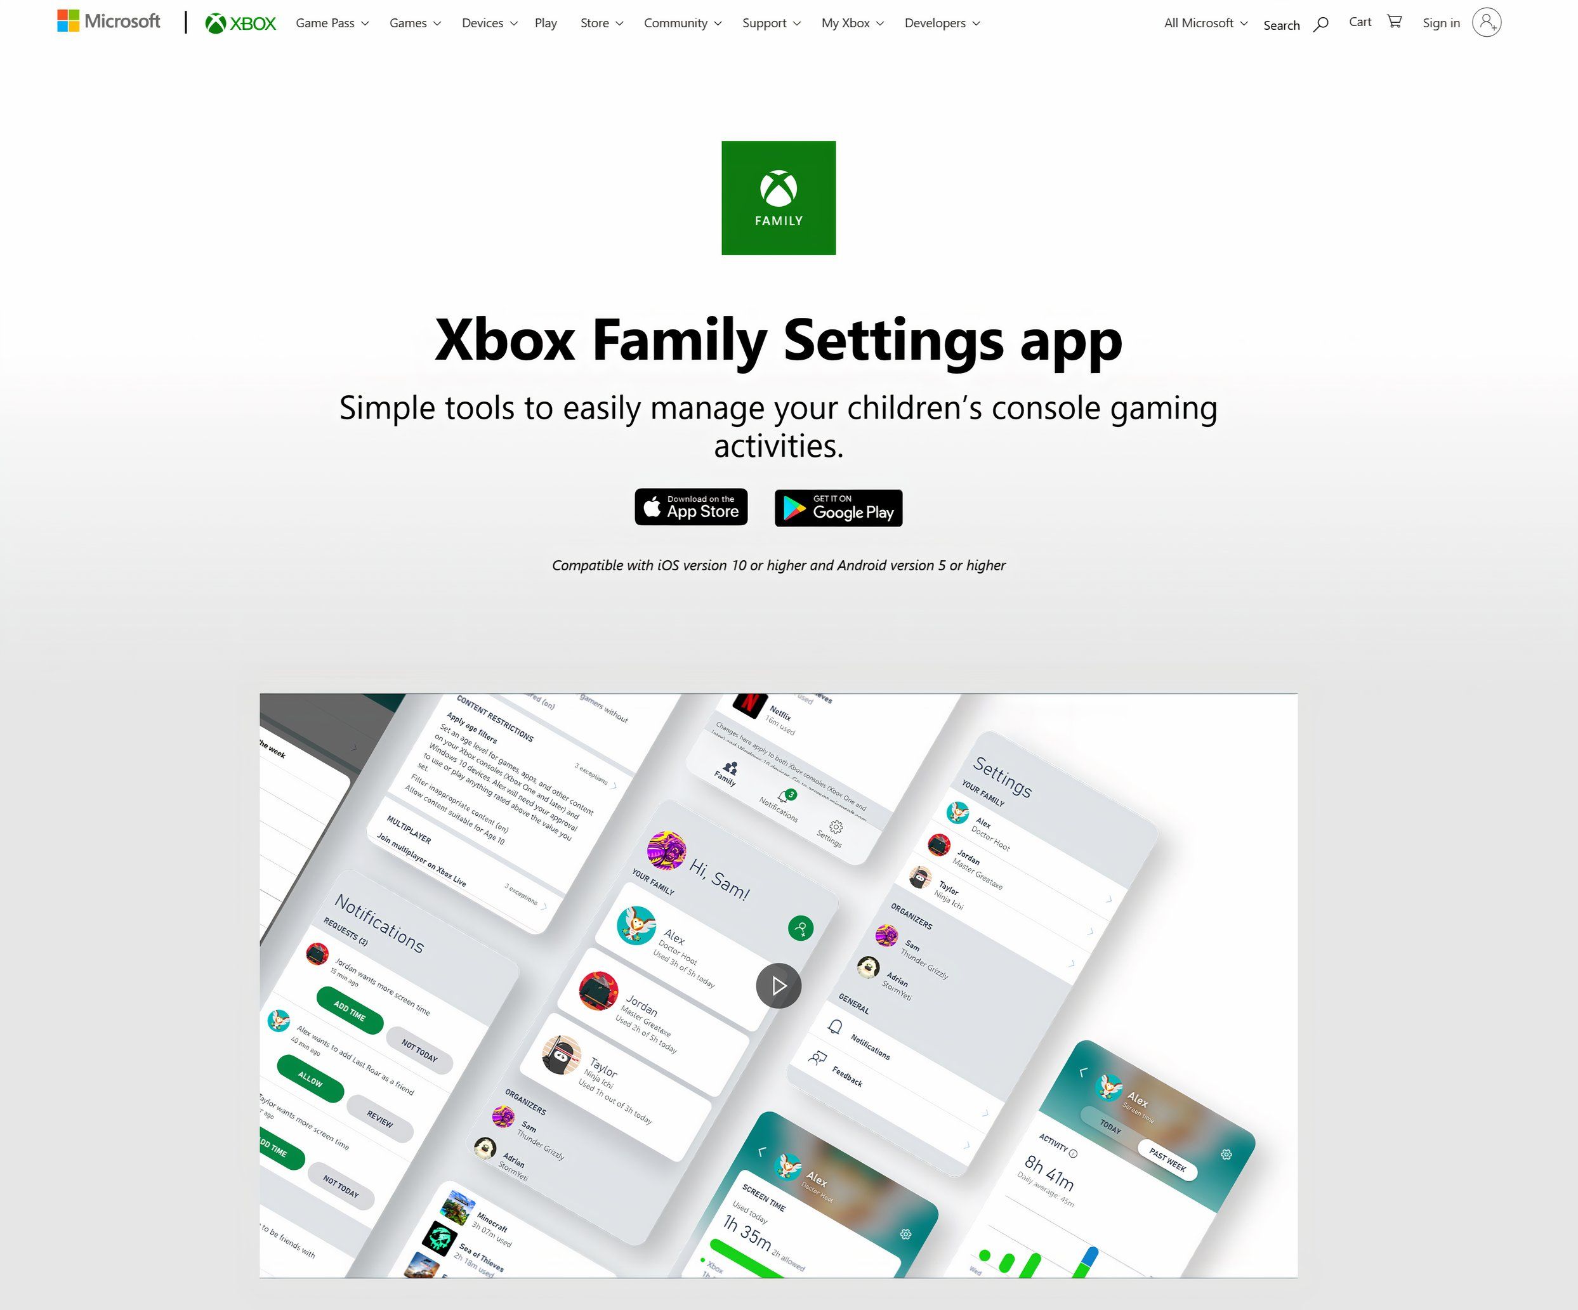The width and height of the screenshot is (1578, 1310).
Task: Click the Download on App Store icon
Action: click(x=691, y=507)
